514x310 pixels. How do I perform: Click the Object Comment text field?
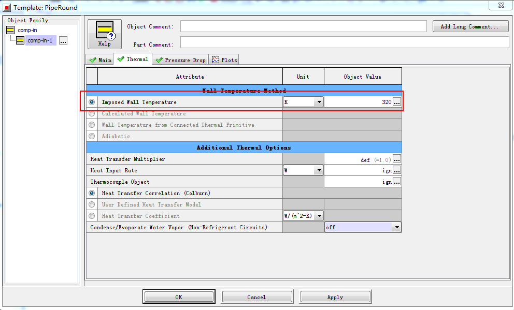[x=303, y=26]
